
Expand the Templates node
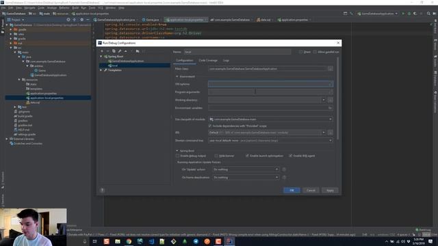[101, 70]
